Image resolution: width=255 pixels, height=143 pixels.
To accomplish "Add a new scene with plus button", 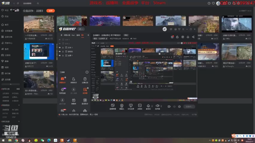I will pos(88,35).
